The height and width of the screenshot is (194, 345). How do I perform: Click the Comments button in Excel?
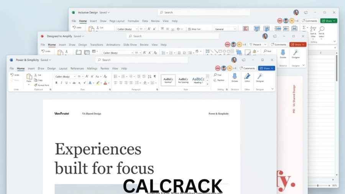[309, 21]
